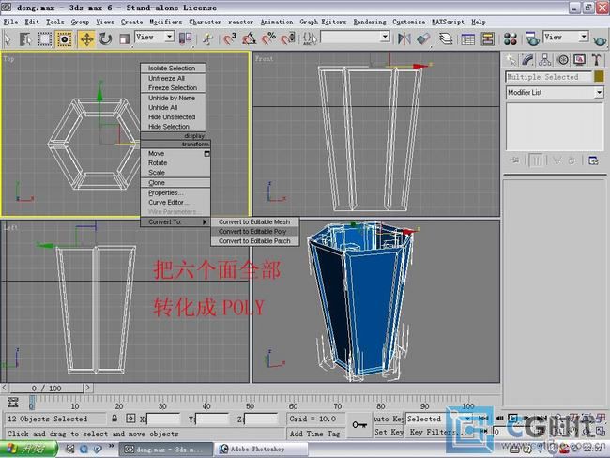Choose Convert to Editable Patch
610x458 pixels.
coord(255,241)
